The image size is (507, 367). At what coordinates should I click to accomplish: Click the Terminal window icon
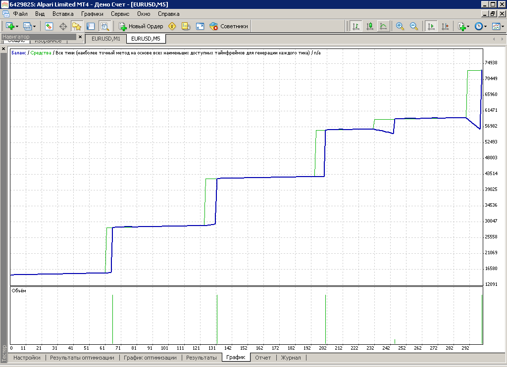click(x=91, y=26)
